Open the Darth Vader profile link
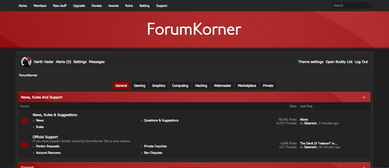This screenshot has width=389, height=168. 44,62
